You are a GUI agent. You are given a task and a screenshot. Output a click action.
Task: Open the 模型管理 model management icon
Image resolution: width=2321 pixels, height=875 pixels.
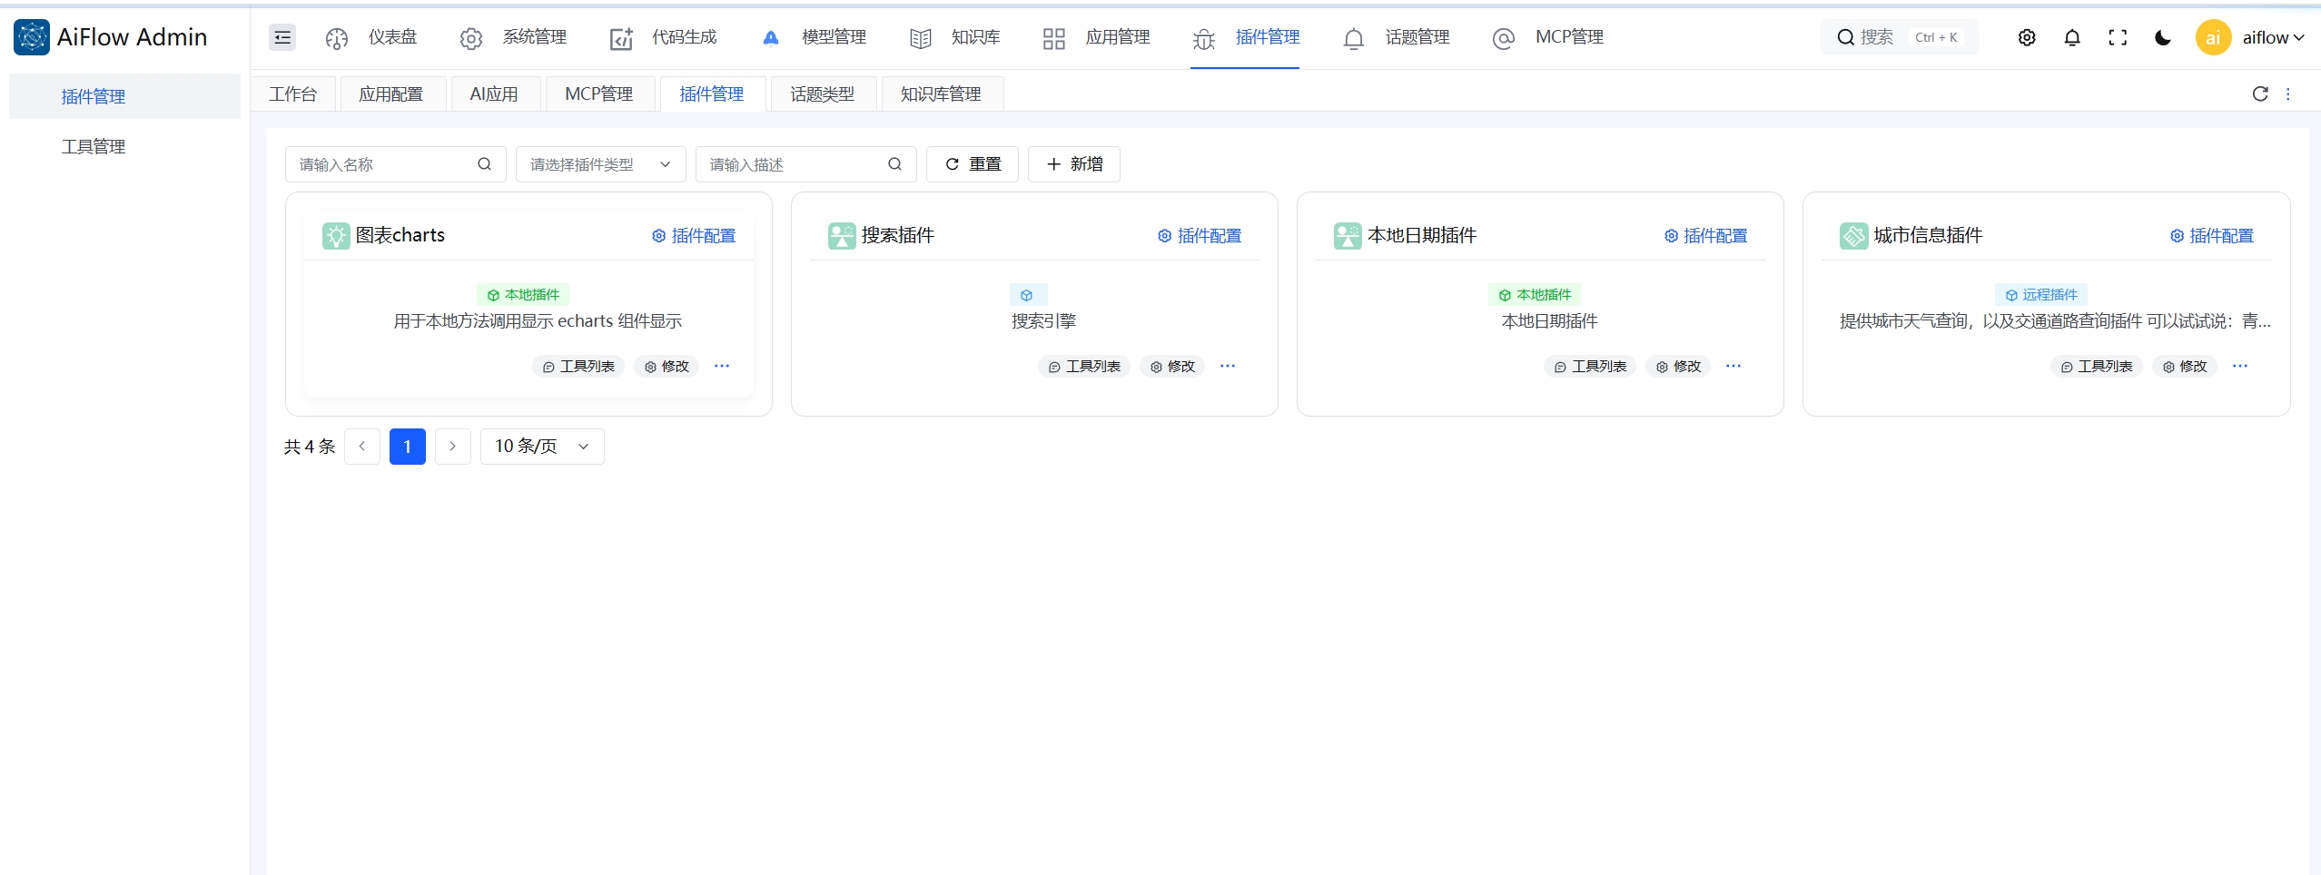(x=771, y=37)
